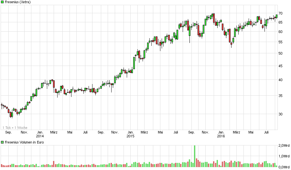
Task: Click the 35 price axis label
Action: point(280,96)
